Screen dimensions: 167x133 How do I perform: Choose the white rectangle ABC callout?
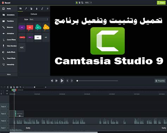click(38, 38)
